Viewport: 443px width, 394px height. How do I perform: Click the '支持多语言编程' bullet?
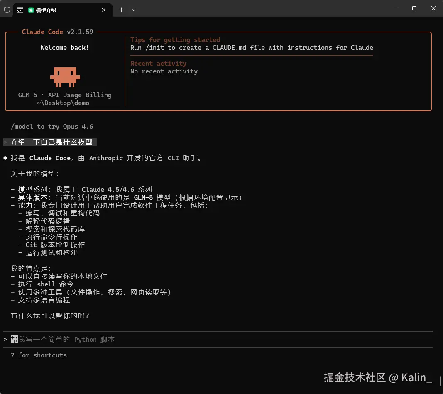click(x=40, y=300)
